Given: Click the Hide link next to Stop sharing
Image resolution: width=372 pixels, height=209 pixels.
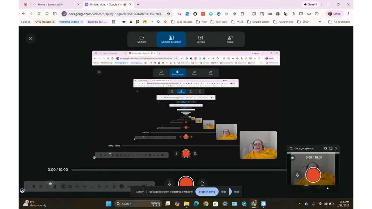Looking at the screenshot, I should tap(223, 192).
